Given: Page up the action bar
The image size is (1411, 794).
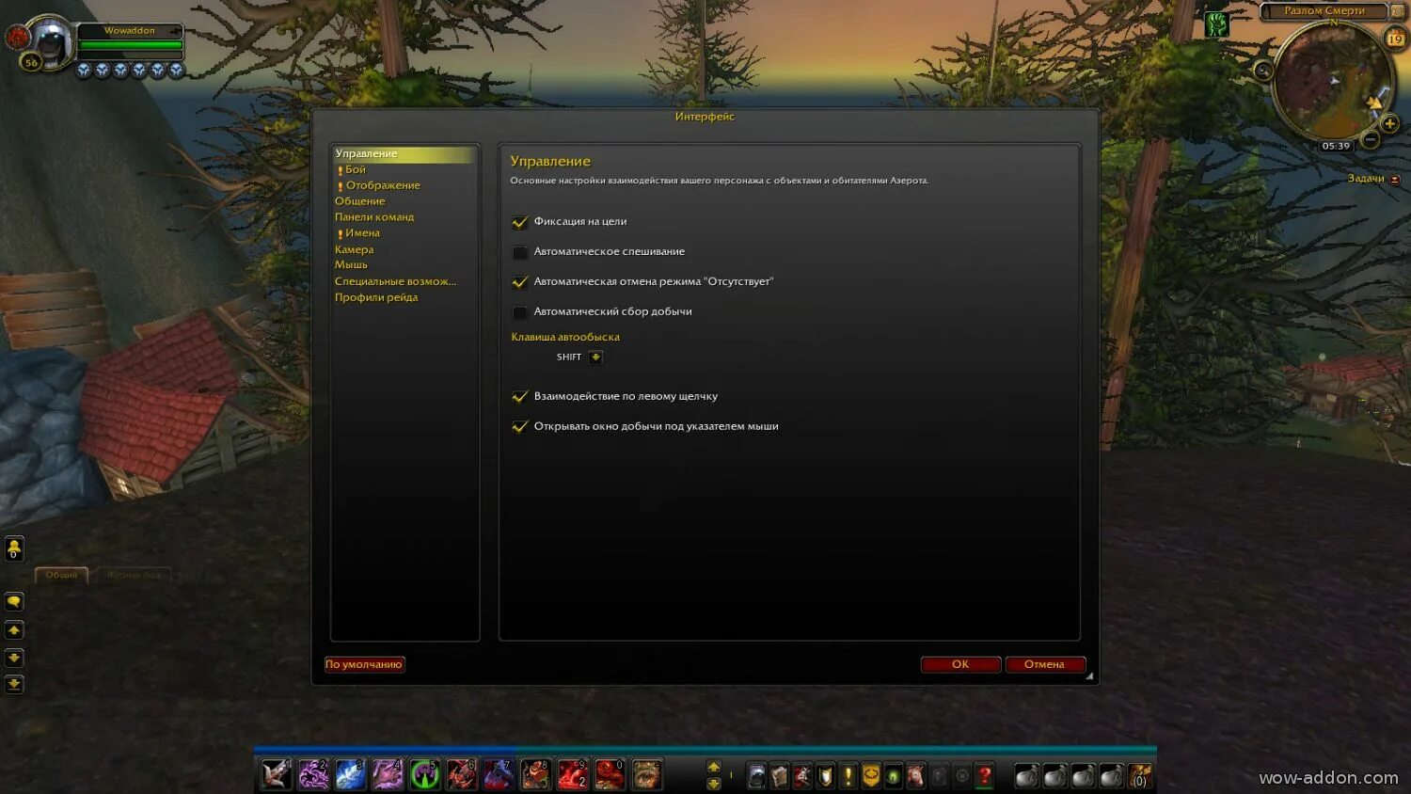Looking at the screenshot, I should click(714, 768).
